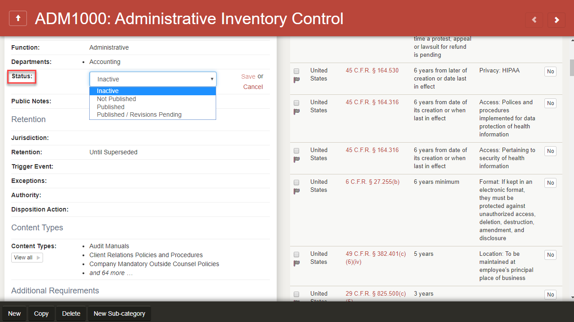Go to next record with right chevron
Viewport: 574px width, 322px height.
pos(557,20)
